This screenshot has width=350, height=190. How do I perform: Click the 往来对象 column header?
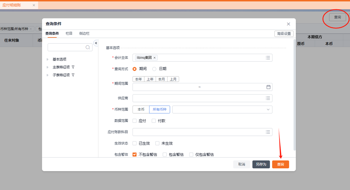click(x=12, y=40)
